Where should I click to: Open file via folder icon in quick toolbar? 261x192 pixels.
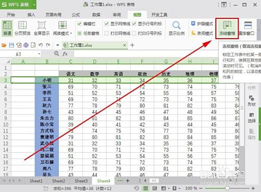click(4, 46)
